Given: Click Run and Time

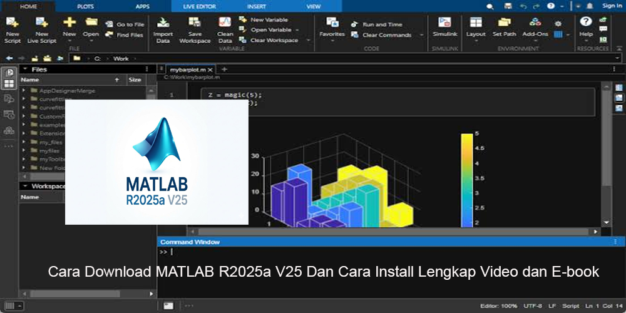Looking at the screenshot, I should 376,24.
